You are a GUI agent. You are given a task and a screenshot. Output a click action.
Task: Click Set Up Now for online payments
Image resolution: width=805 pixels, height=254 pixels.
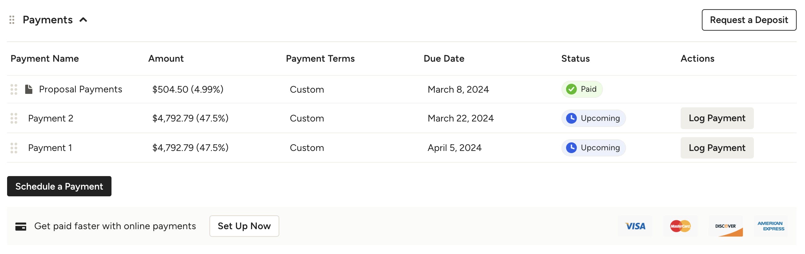coord(244,226)
